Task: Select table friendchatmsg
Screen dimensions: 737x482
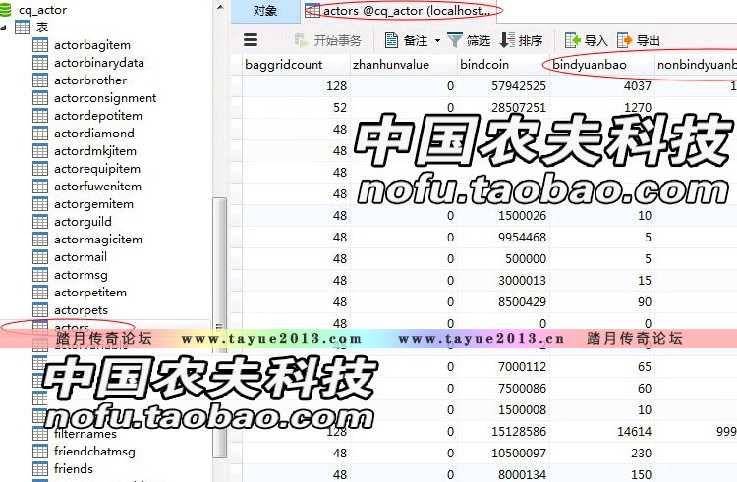Action: pos(94,452)
